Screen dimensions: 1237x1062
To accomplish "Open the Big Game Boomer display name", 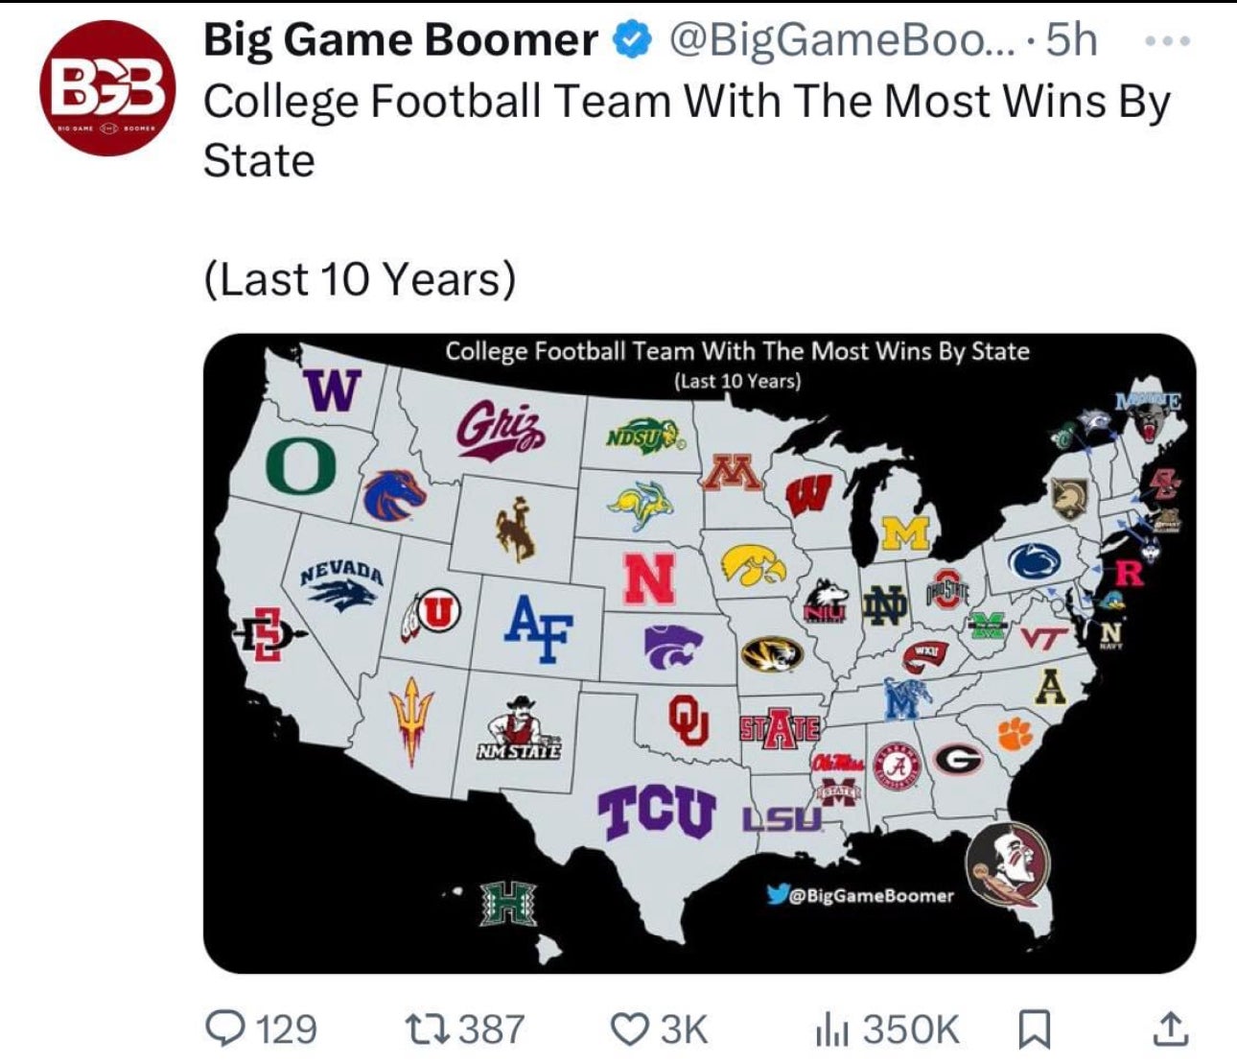I will point(401,40).
